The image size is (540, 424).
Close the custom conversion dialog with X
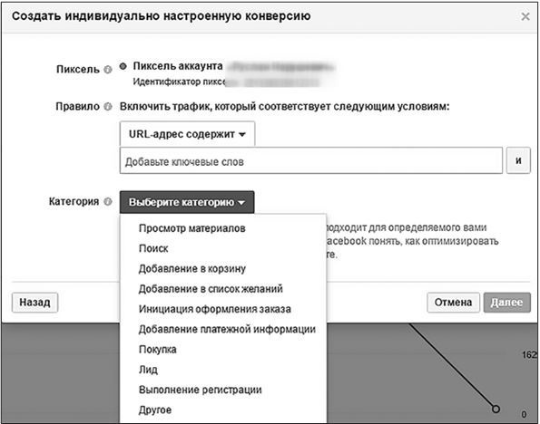point(525,16)
